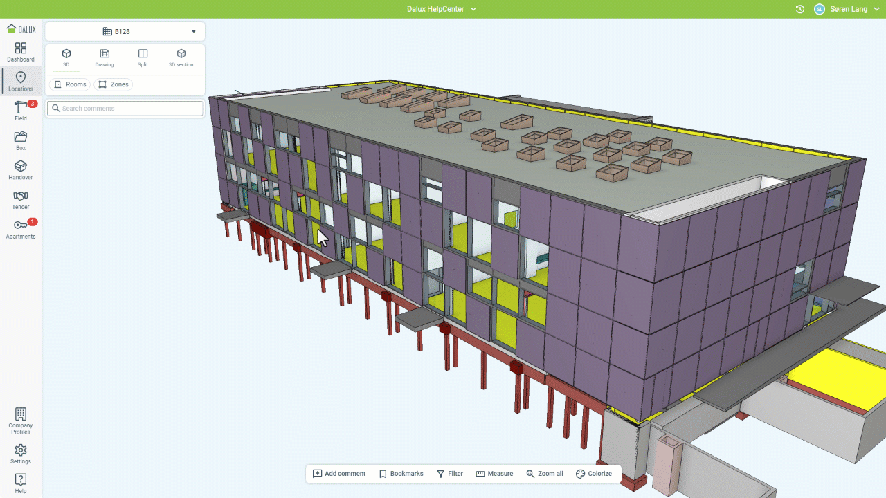The width and height of the screenshot is (886, 498).
Task: Go to the Handover module
Action: [x=21, y=170]
